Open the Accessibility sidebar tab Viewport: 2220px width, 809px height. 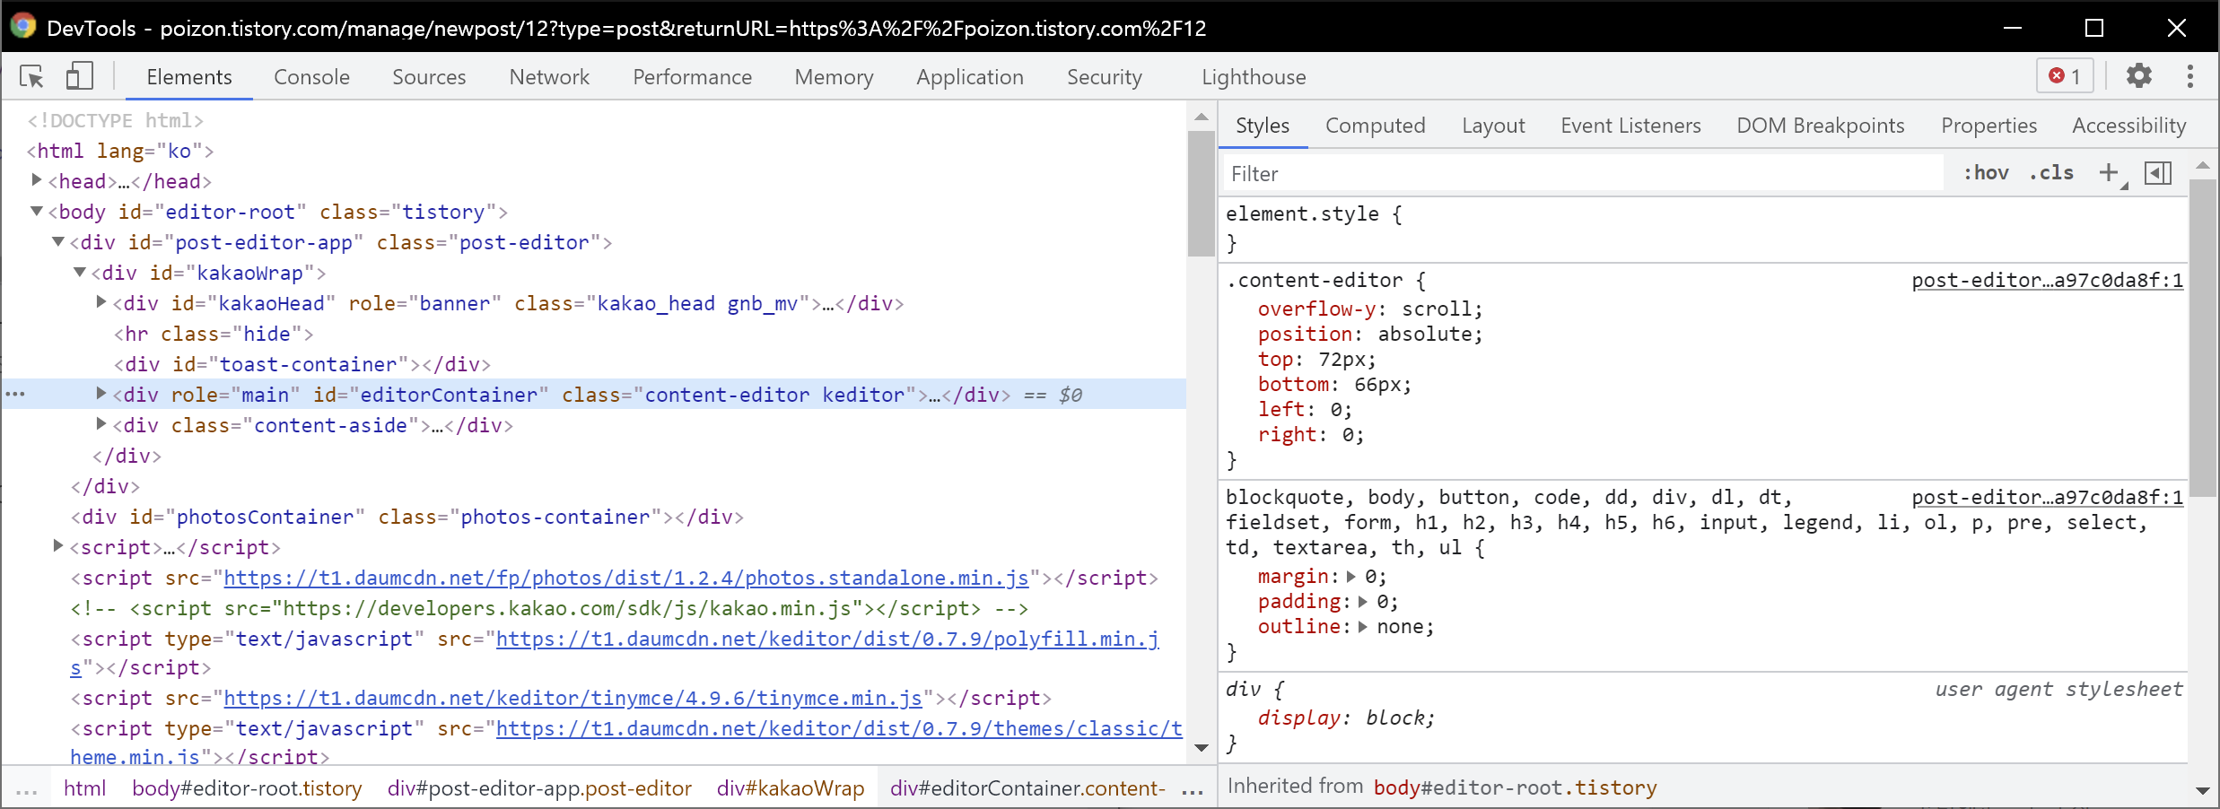point(2128,126)
